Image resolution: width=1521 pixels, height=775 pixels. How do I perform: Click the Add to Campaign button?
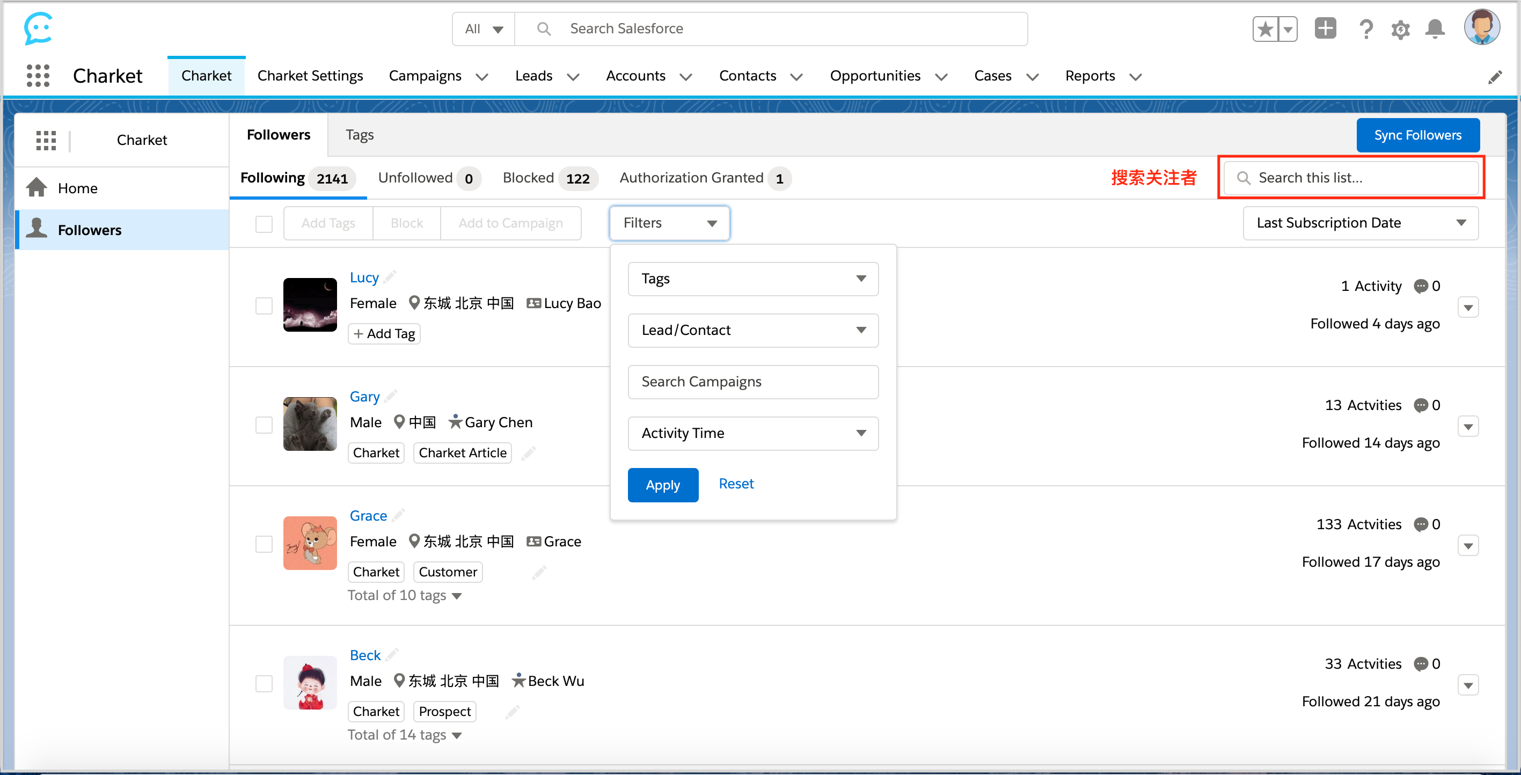tap(510, 223)
